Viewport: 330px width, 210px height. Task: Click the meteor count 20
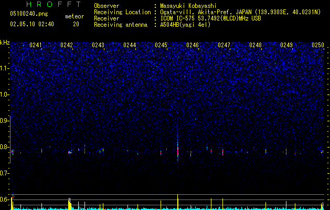pos(76,24)
